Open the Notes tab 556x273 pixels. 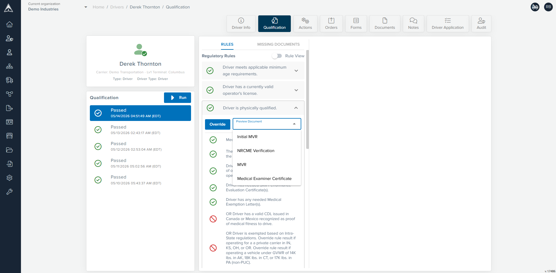pyautogui.click(x=413, y=24)
